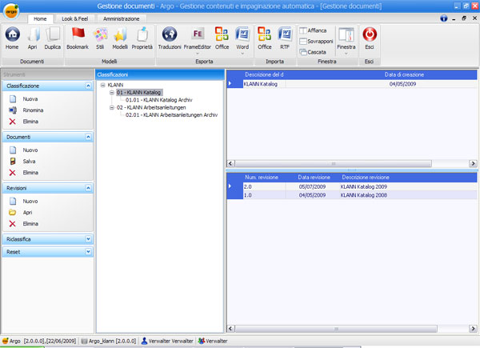Click the Duplica document icon
Image resolution: width=480 pixels, height=348 pixels.
(x=52, y=38)
